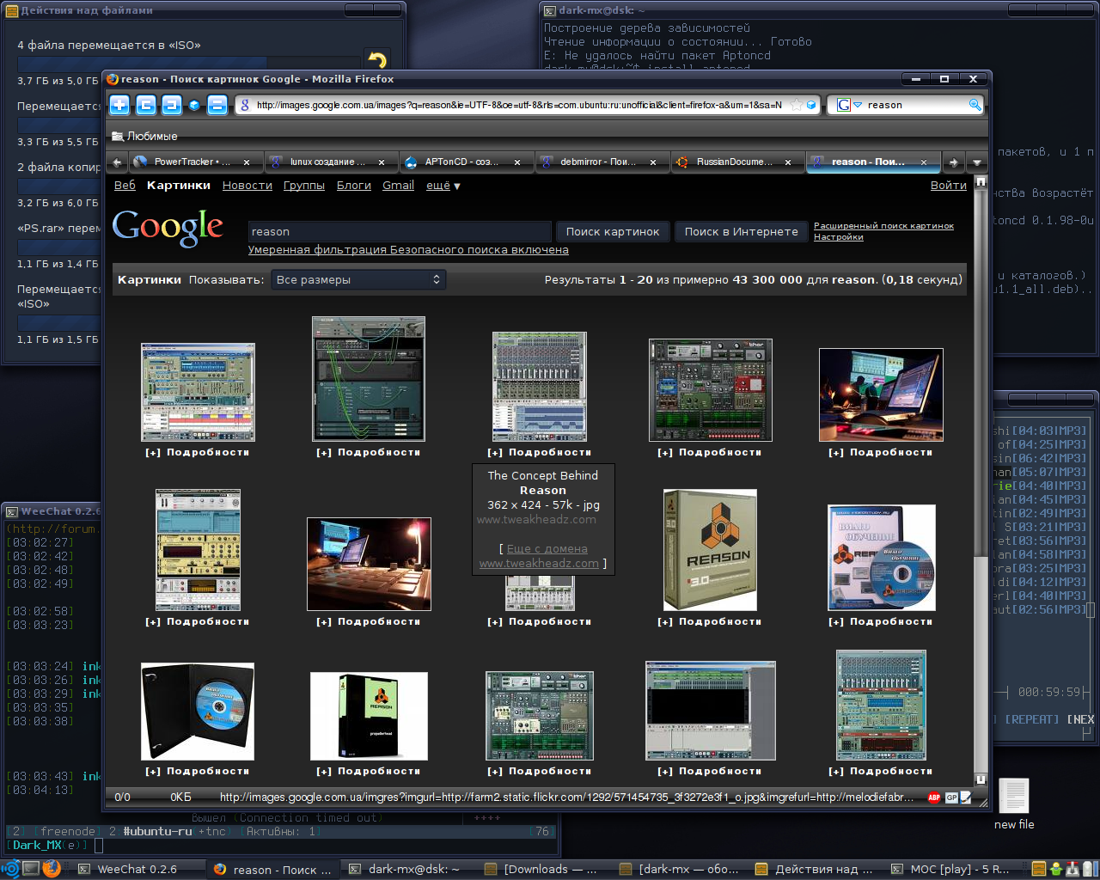1100x880 pixels.
Task: Close the APTonCD tab
Action: [x=517, y=162]
